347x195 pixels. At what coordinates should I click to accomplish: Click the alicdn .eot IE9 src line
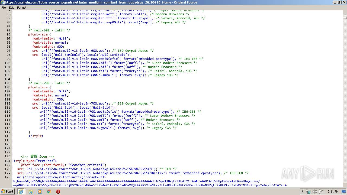click(97, 169)
